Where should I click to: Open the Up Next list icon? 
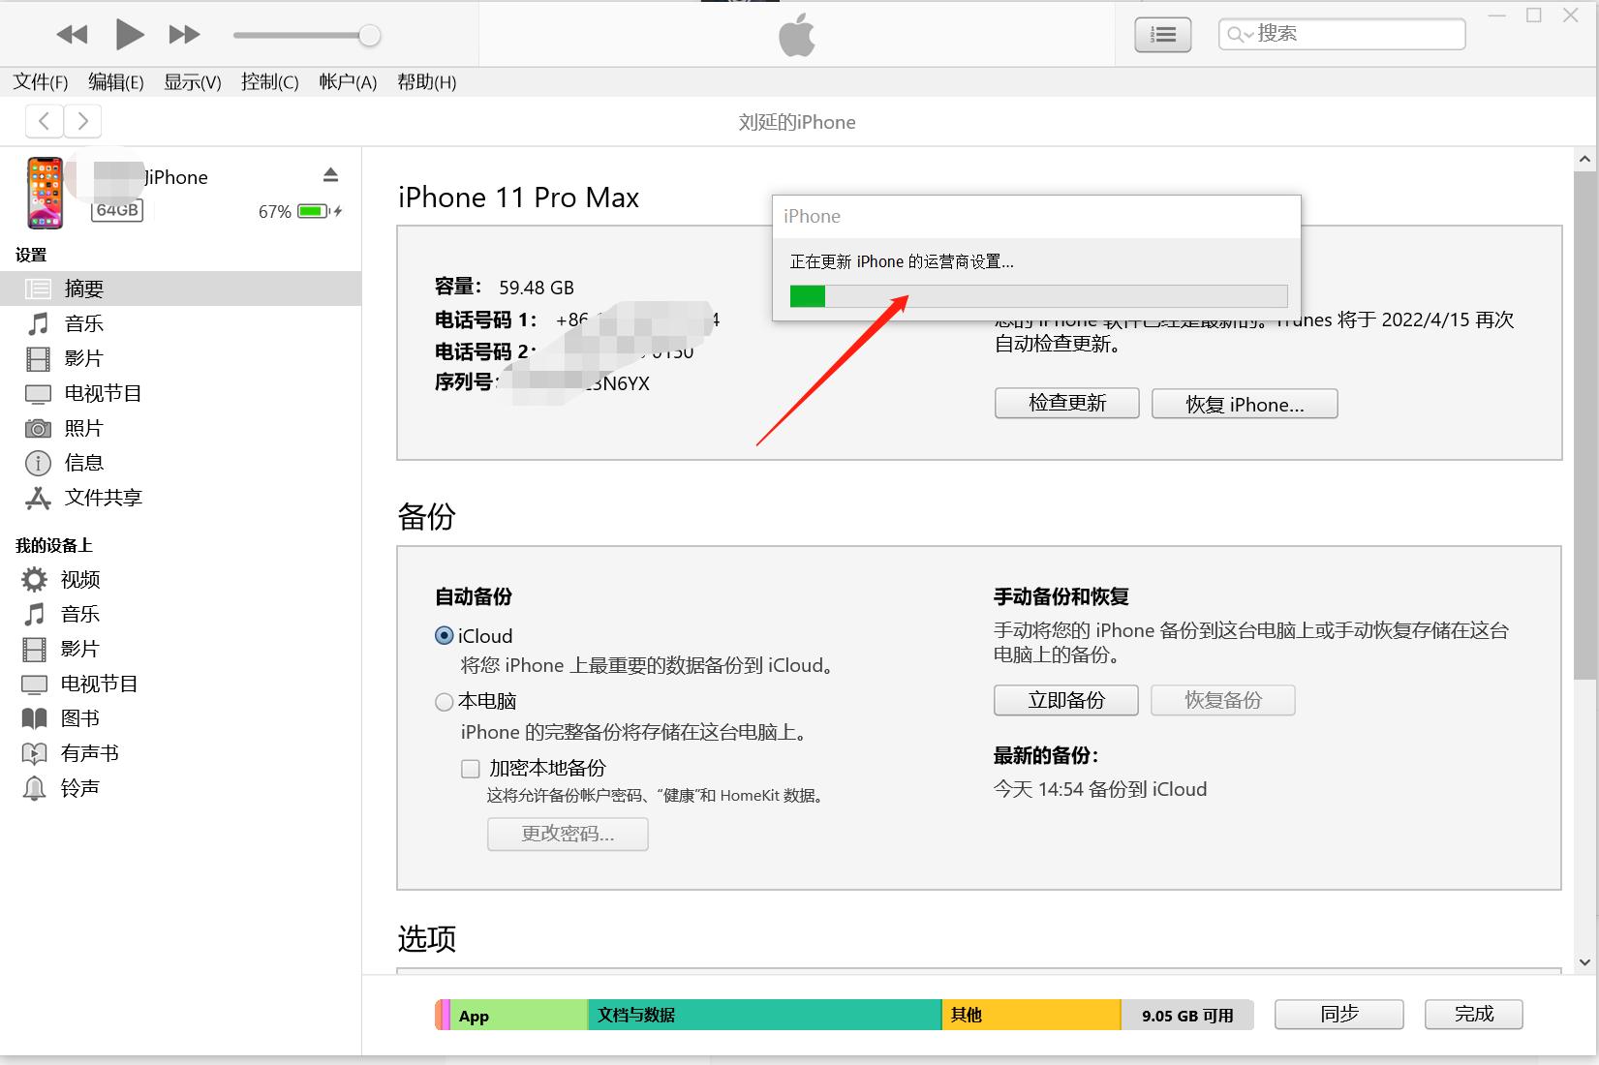pos(1161,34)
